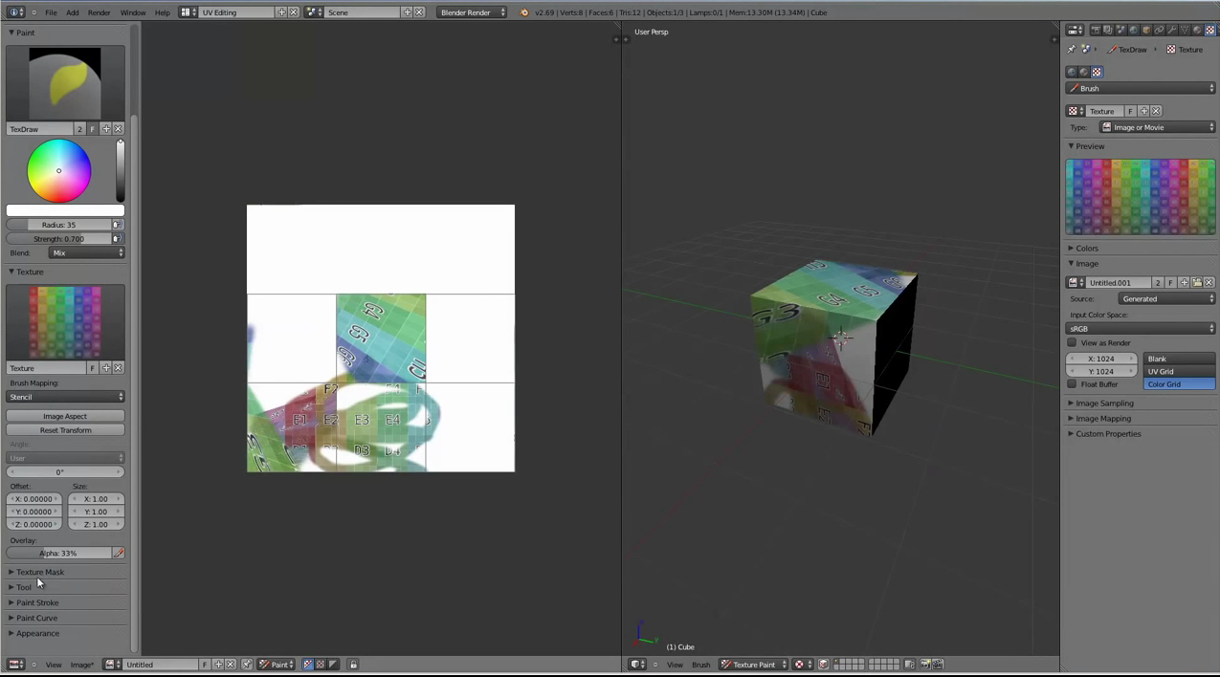Open the Texture Paint mode dropdown
This screenshot has height=677, width=1220.
pos(756,664)
